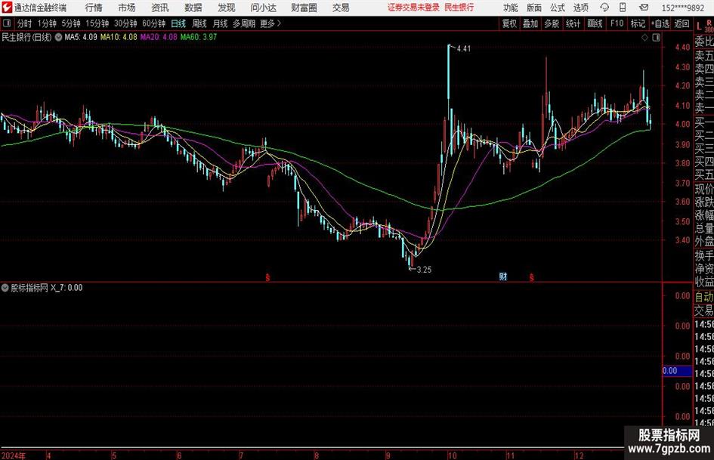Click the red L label in right panel
Screen dimensions: 714x460
tap(700, 26)
